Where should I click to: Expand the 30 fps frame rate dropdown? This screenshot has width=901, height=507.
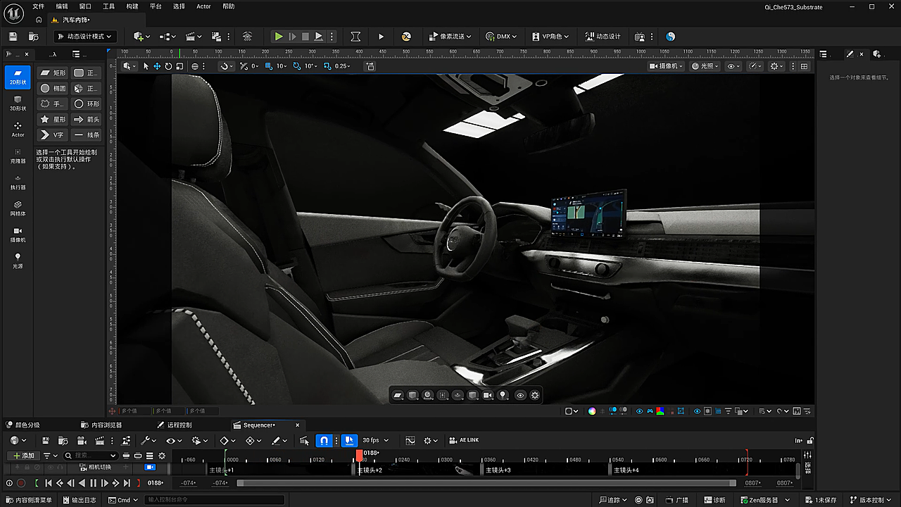pyautogui.click(x=375, y=440)
